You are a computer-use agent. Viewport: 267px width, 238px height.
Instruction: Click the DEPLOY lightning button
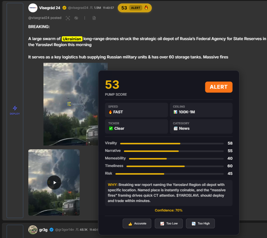15,110
